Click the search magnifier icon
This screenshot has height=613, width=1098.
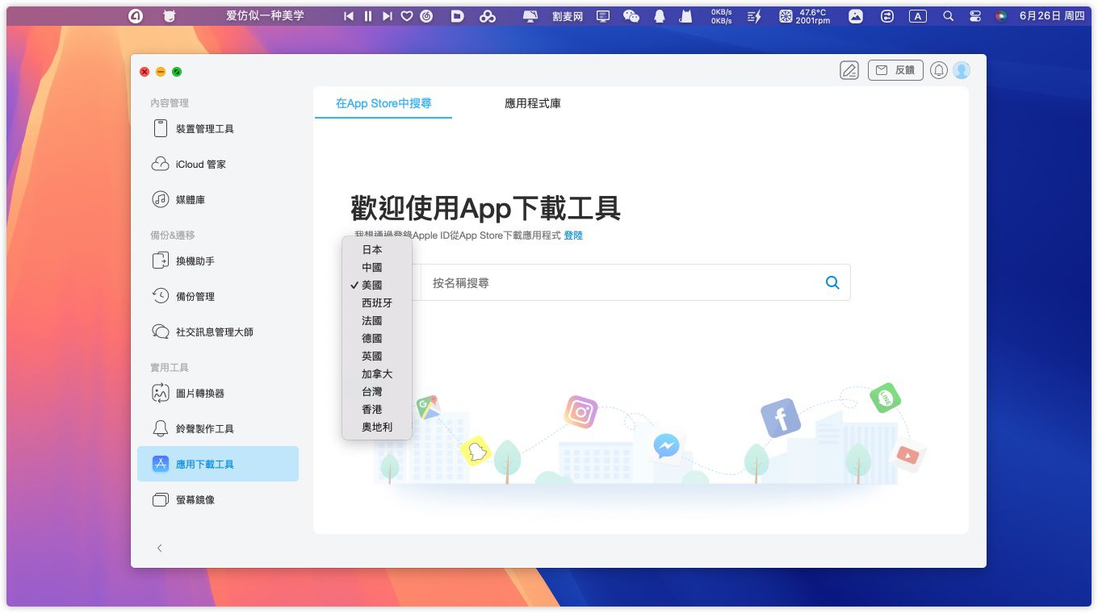coord(832,283)
